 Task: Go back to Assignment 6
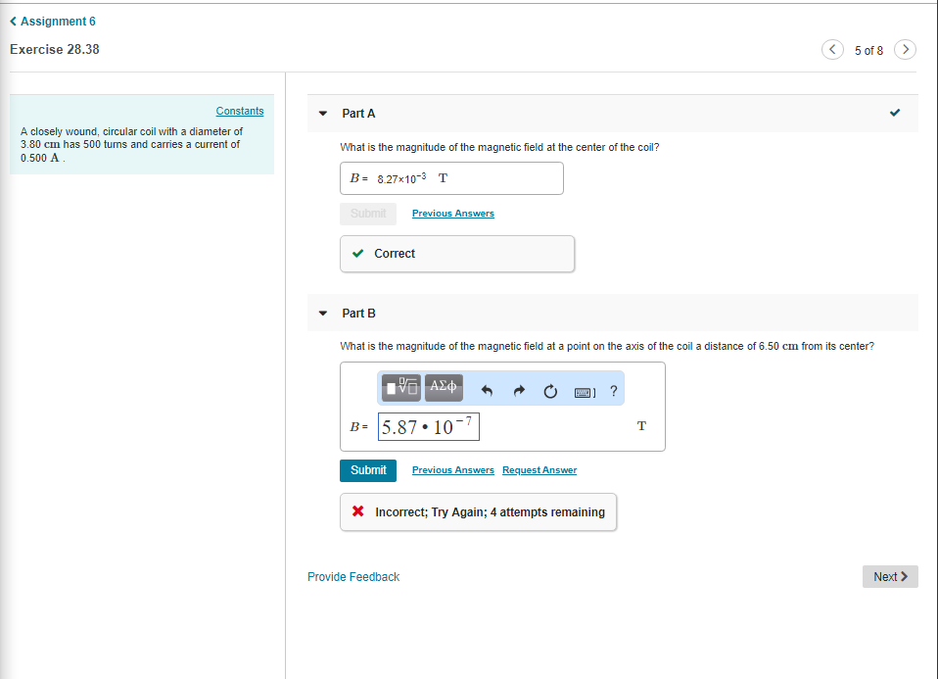(x=52, y=21)
